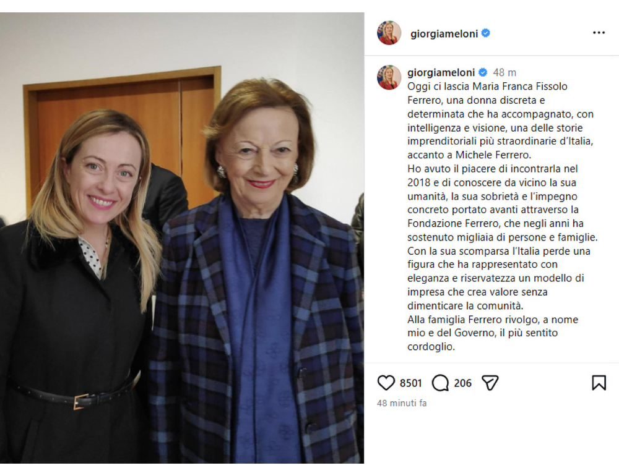Open giorgiameloni username beside the caption

[x=441, y=72]
